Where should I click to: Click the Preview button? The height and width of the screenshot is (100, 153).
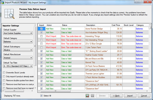pyautogui.click(x=102, y=96)
